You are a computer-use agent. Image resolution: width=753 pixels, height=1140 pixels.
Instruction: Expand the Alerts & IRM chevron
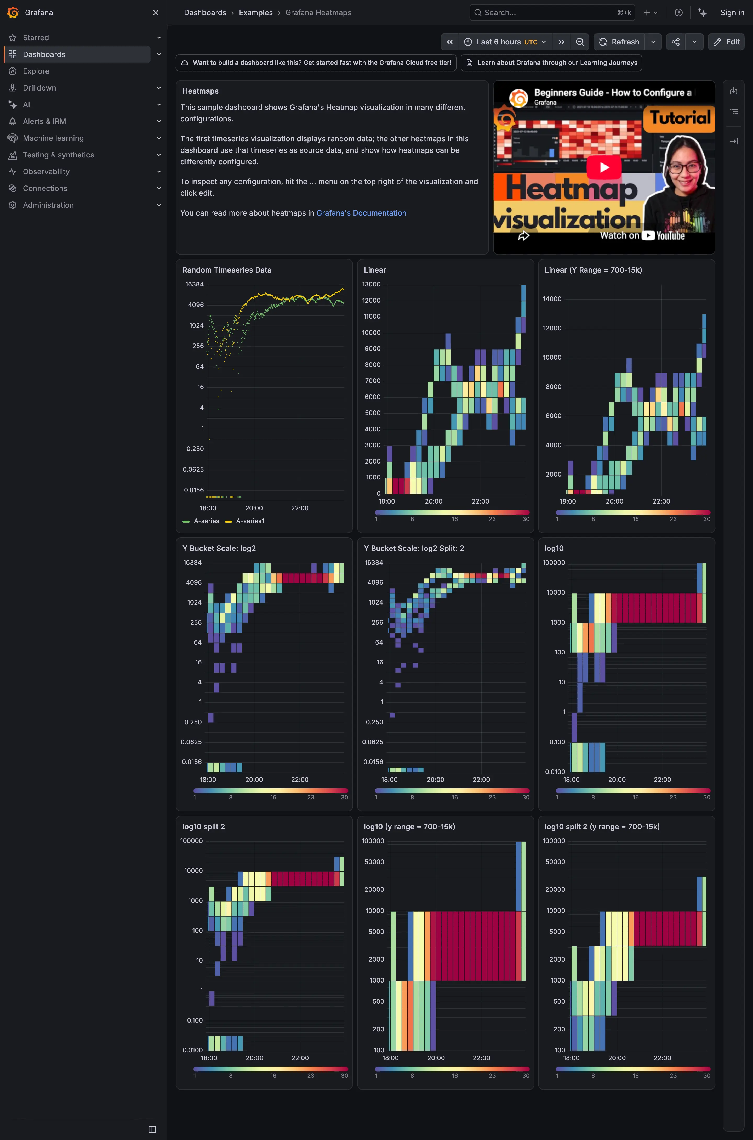tap(159, 122)
